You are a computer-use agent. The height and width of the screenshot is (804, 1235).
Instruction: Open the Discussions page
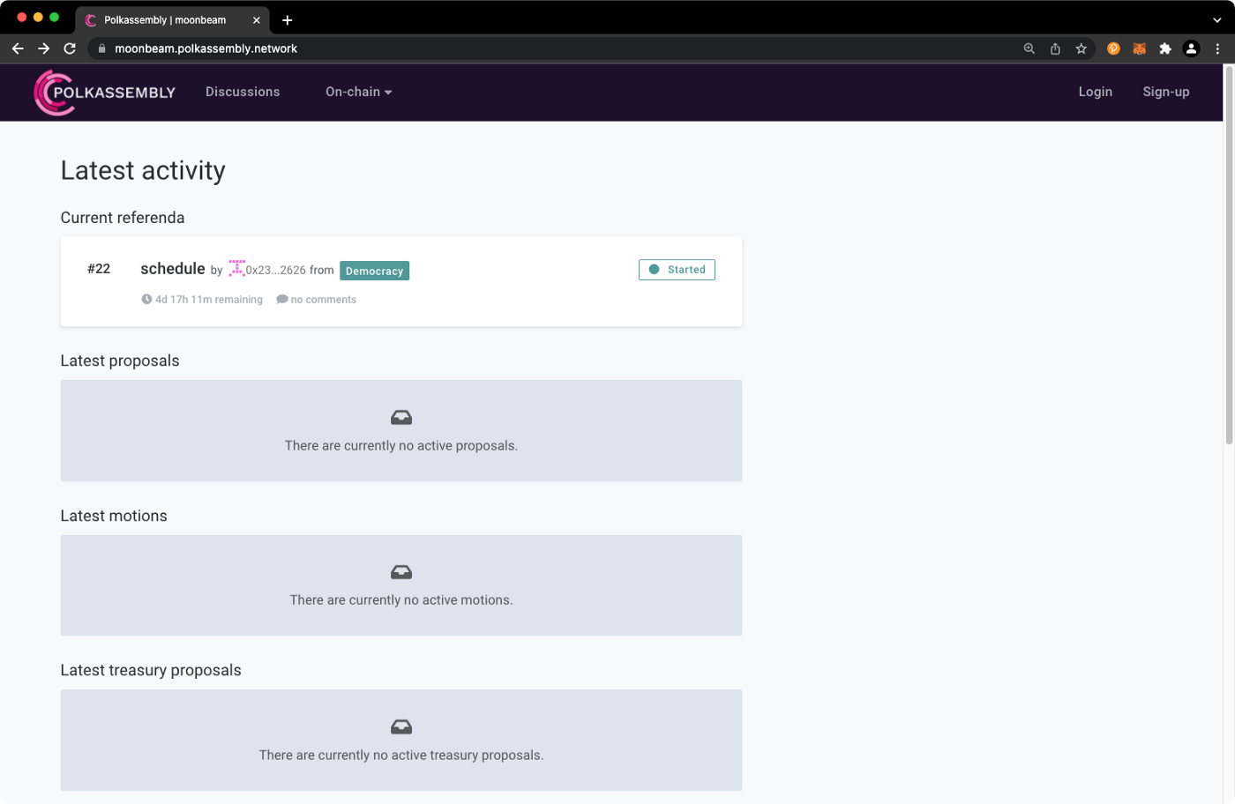click(x=243, y=92)
